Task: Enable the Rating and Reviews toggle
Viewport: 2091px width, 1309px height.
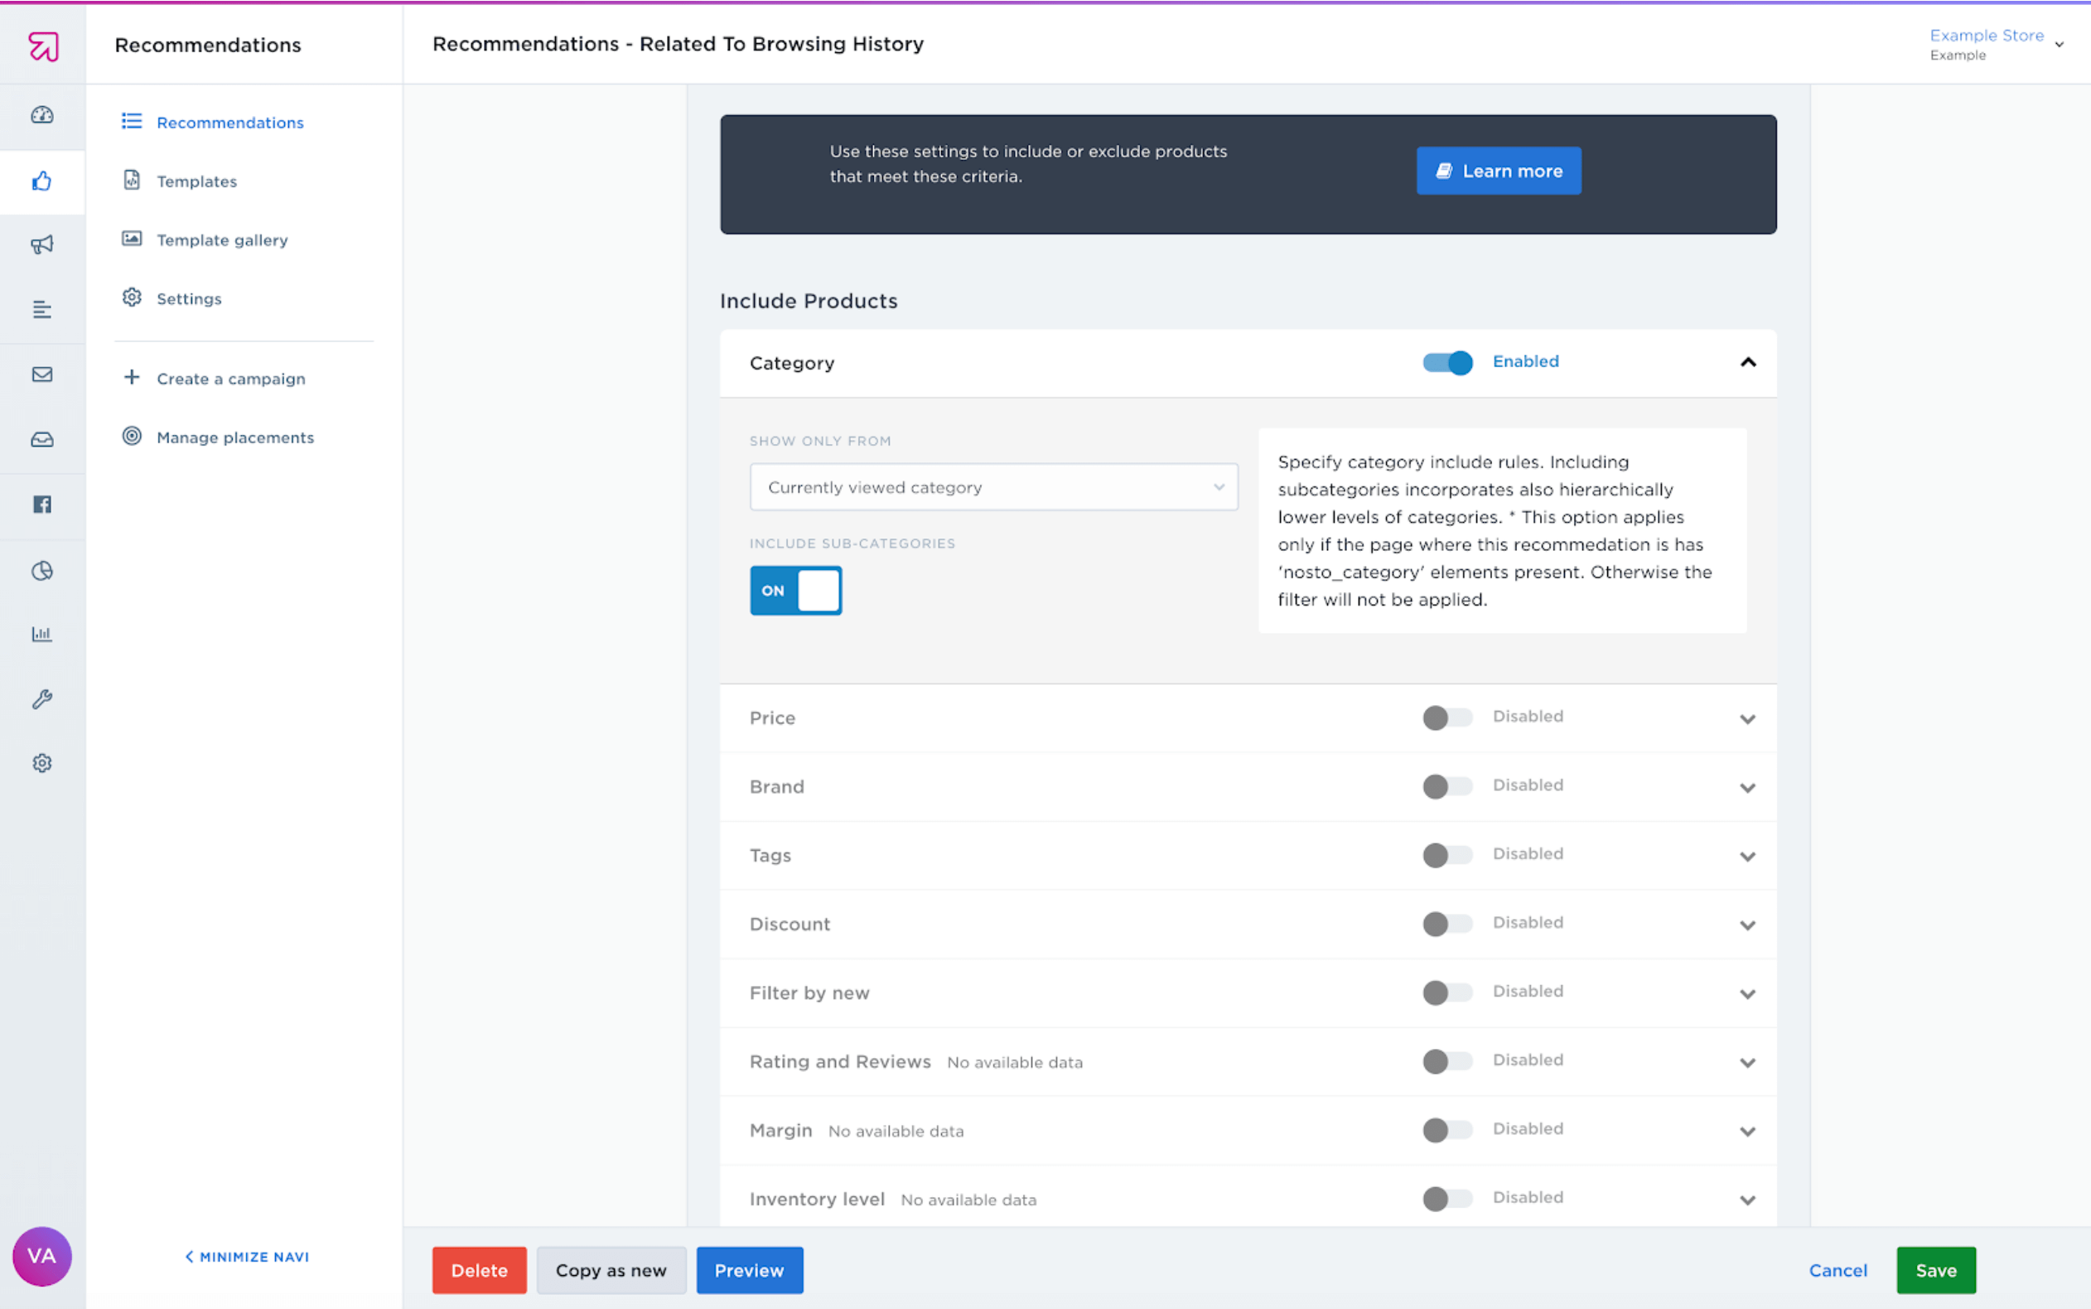Action: pos(1447,1061)
